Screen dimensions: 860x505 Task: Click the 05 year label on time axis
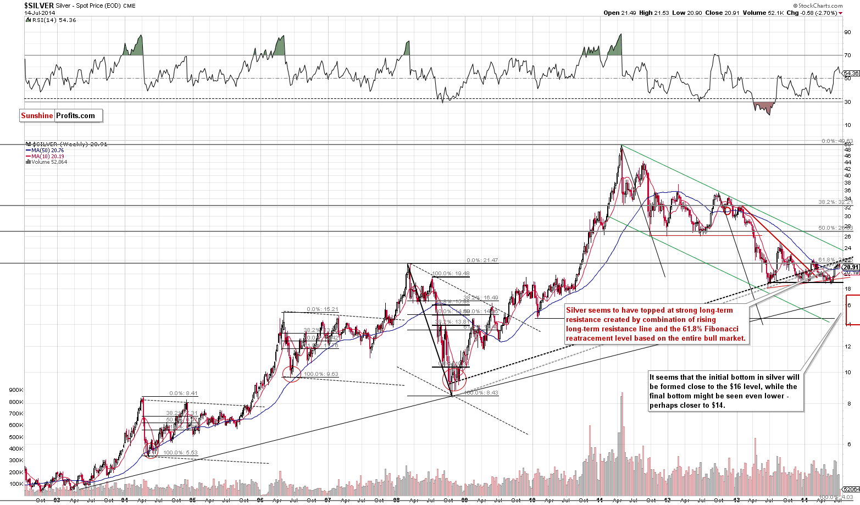coord(192,501)
